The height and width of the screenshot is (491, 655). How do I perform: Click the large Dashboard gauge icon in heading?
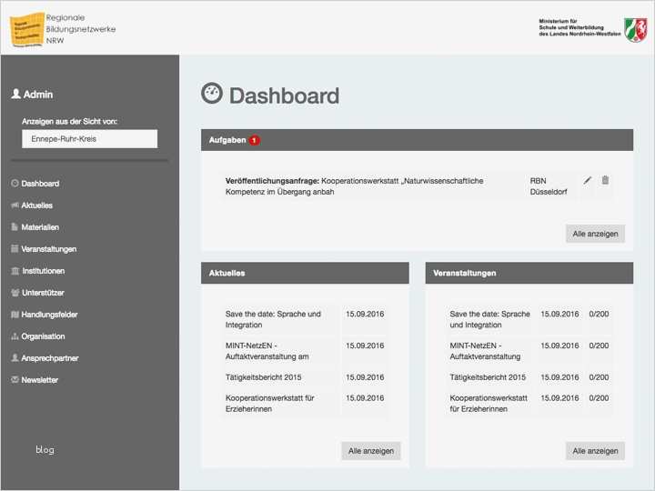pos(212,93)
